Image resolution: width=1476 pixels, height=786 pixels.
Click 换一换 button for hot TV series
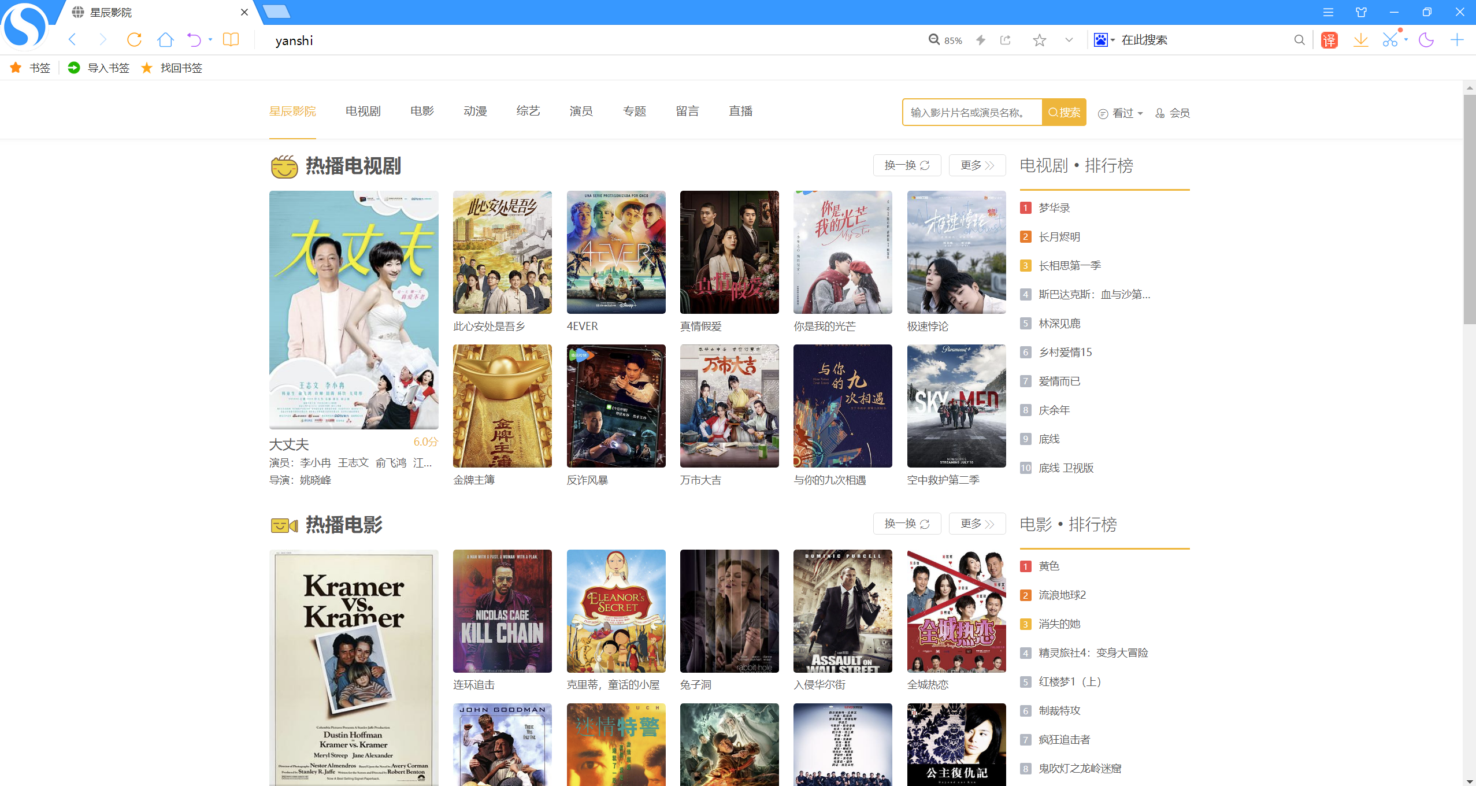click(x=906, y=165)
